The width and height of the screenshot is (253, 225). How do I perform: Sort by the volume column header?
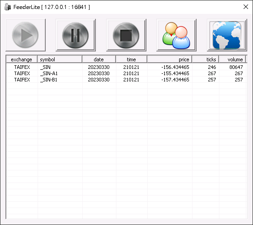pos(232,59)
